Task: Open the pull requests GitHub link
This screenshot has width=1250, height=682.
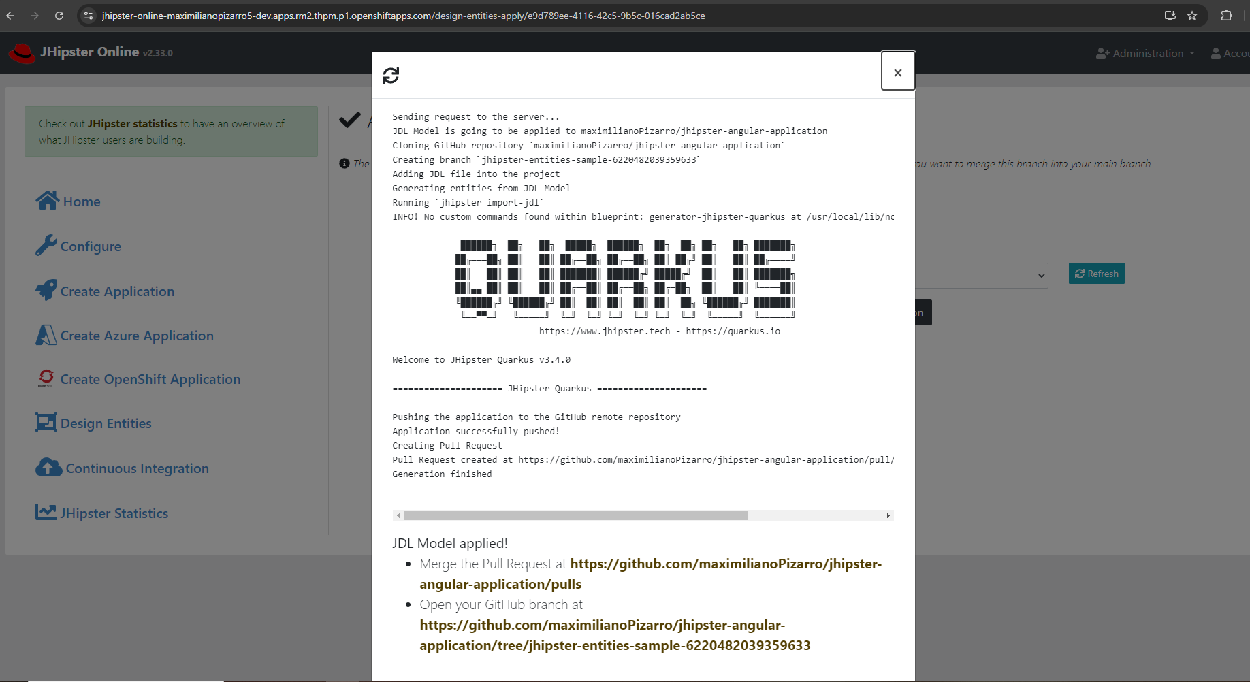Action: 650,574
